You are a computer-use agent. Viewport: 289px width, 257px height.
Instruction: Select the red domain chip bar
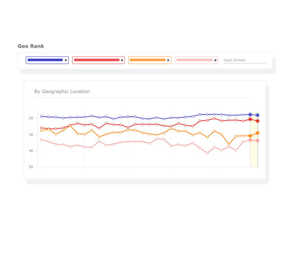(x=97, y=60)
